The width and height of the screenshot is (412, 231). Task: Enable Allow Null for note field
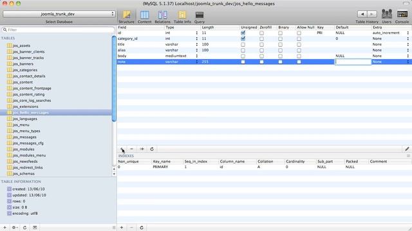coord(299,62)
